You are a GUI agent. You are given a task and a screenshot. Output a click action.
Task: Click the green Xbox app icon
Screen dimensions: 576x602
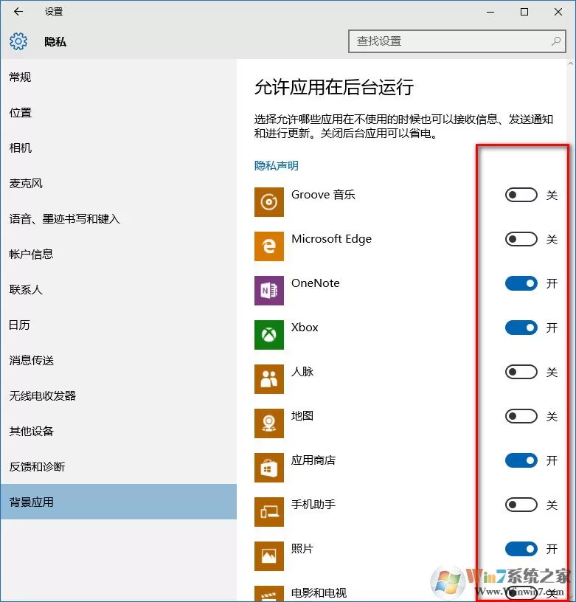click(269, 335)
